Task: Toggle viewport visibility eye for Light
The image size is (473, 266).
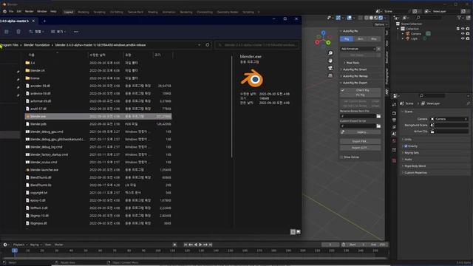Action: [463, 38]
